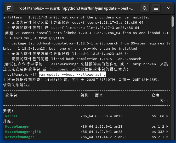Open the hamburger main menu

(156, 9)
